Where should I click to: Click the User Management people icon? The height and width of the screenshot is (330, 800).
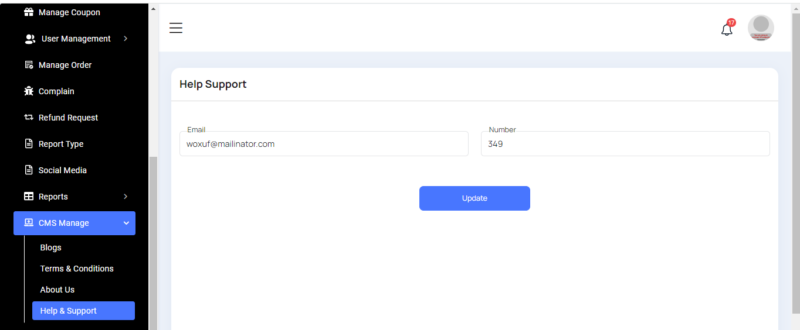(30, 39)
